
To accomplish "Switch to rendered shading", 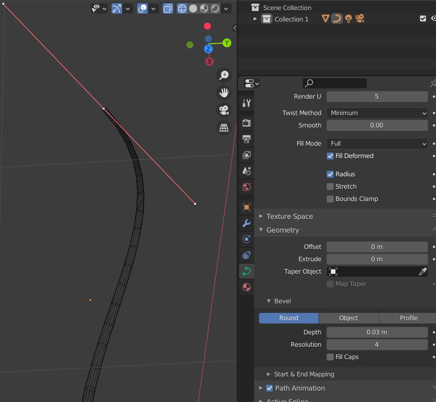I will 215,8.
